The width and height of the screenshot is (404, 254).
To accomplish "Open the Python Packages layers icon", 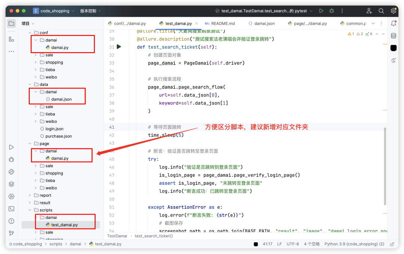I will coord(11,184).
